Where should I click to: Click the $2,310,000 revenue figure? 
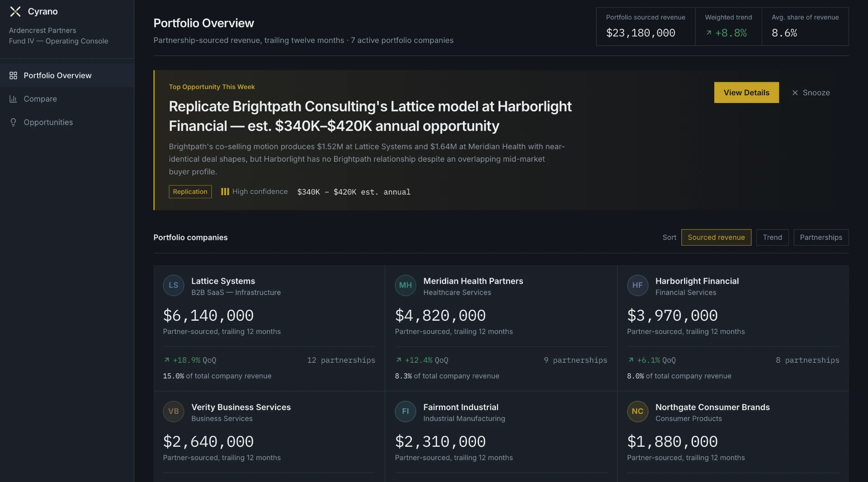[x=440, y=441]
